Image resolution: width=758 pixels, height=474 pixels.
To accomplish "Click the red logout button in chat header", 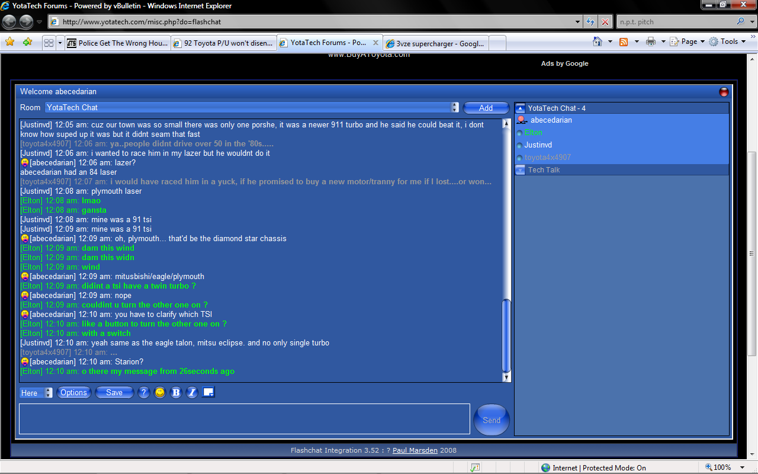I will [724, 92].
